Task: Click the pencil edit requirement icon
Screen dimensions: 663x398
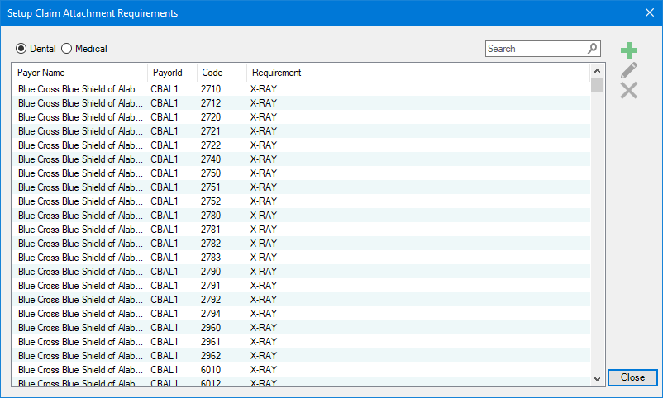Action: [629, 71]
